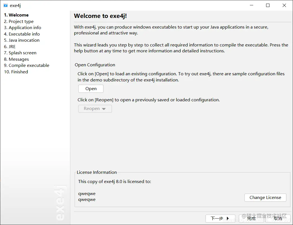The image size is (293, 225).
Task: Expand the Reopen dropdown button
Action: coord(95,109)
